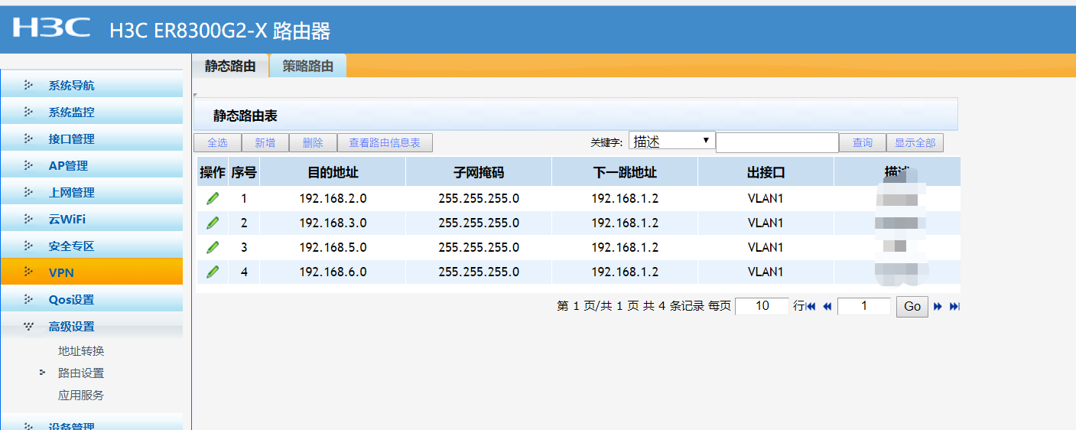
Task: Click 出接口 column header
Action: pos(766,173)
